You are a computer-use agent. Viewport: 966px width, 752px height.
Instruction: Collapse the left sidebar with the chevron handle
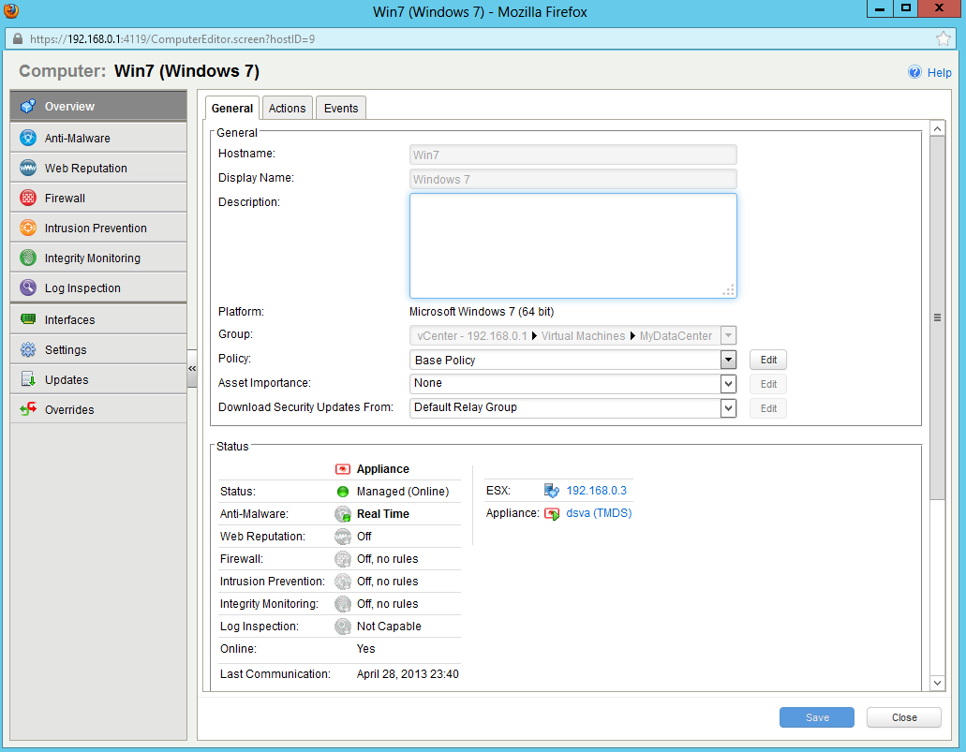192,369
